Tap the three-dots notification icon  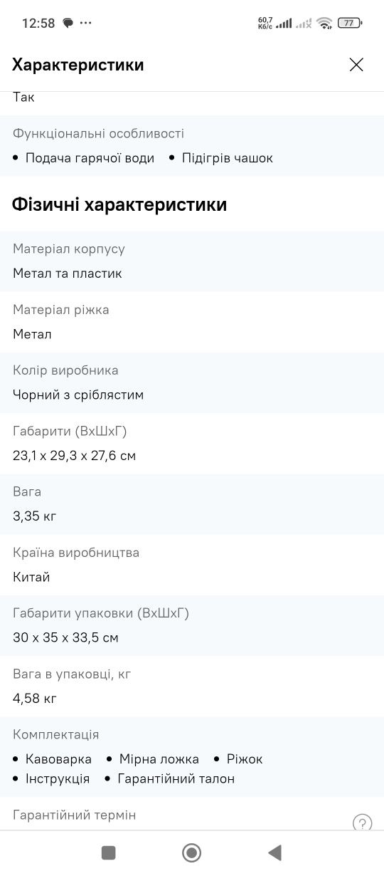[86, 24]
